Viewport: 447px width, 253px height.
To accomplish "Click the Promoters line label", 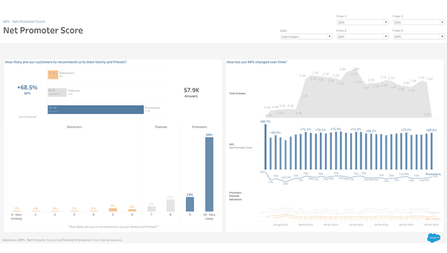I will 433,174.
